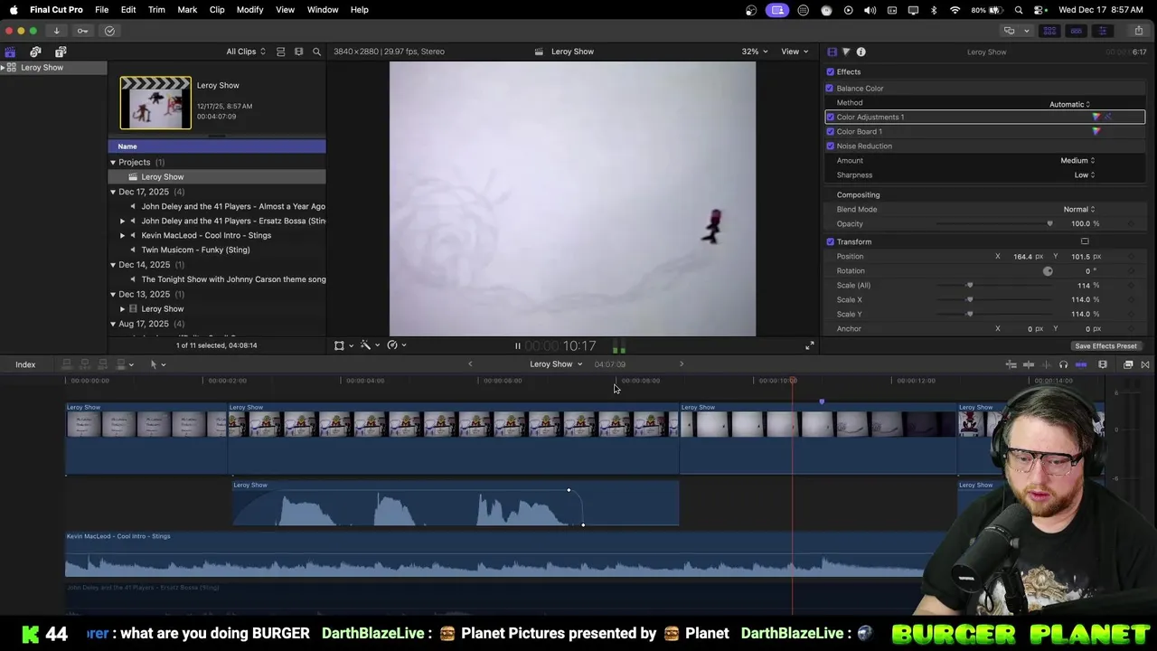This screenshot has height=651, width=1157.
Task: Collapse the Dec 17, 2025 group
Action: (113, 192)
